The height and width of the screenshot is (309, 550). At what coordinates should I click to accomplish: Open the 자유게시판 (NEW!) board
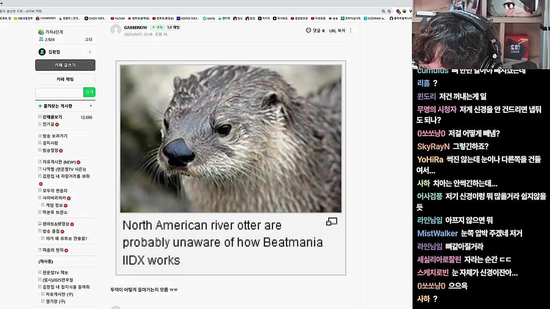[x=59, y=162]
